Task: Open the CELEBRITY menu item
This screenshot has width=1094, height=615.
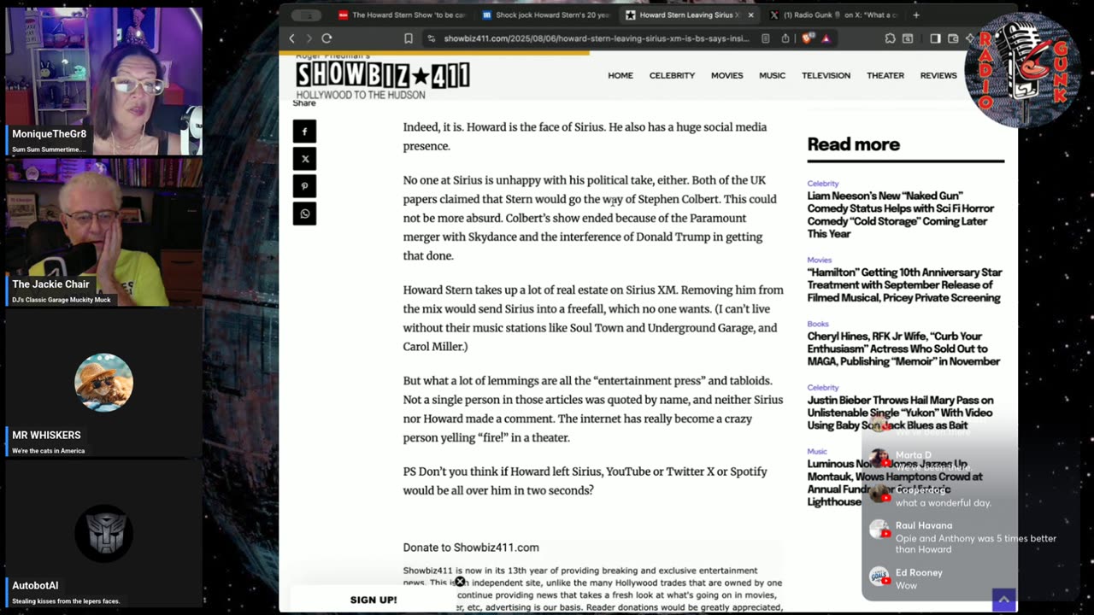Action: [672, 75]
